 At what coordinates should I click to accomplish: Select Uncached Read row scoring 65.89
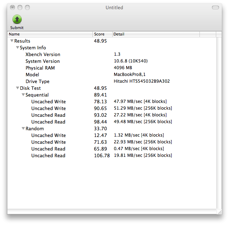click(112, 149)
